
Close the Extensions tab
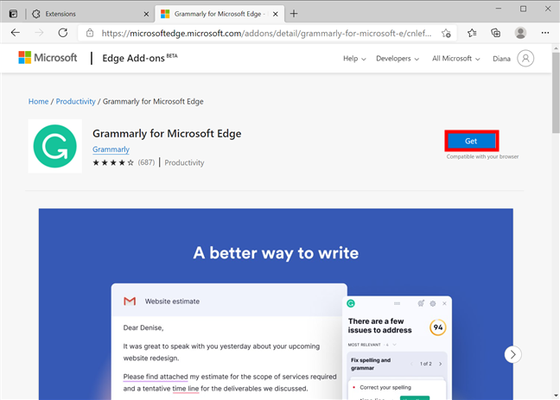[146, 15]
